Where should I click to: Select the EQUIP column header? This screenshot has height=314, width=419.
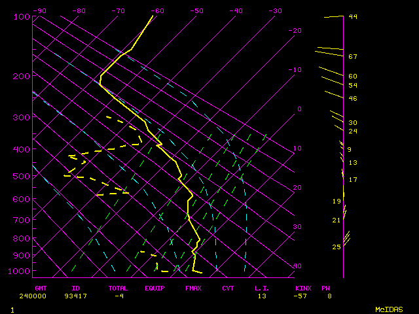coord(155,288)
